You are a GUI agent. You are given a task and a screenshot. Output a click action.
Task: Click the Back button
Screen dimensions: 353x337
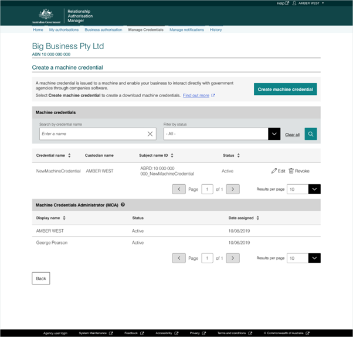[x=40, y=278]
